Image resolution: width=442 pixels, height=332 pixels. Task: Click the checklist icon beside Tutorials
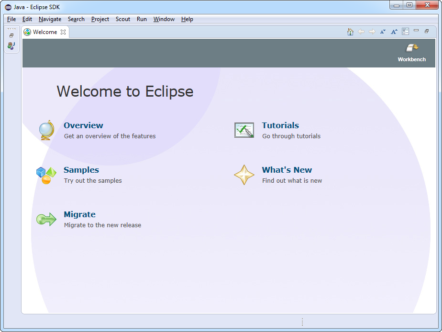(244, 130)
